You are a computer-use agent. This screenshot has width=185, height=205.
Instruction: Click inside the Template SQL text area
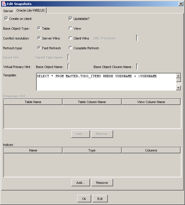[x=106, y=82]
